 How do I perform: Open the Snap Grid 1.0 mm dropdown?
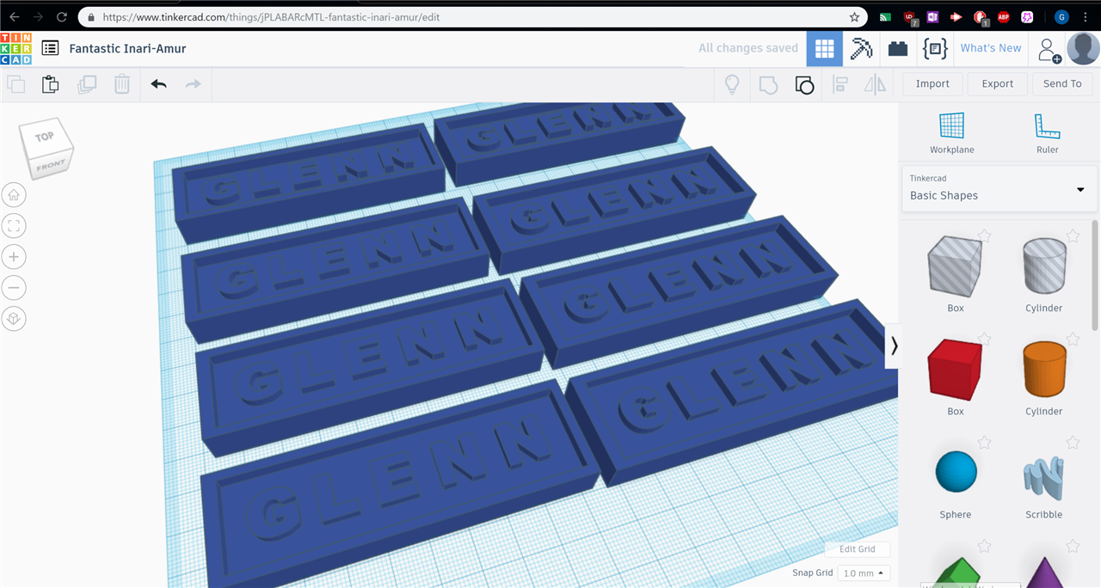[864, 573]
